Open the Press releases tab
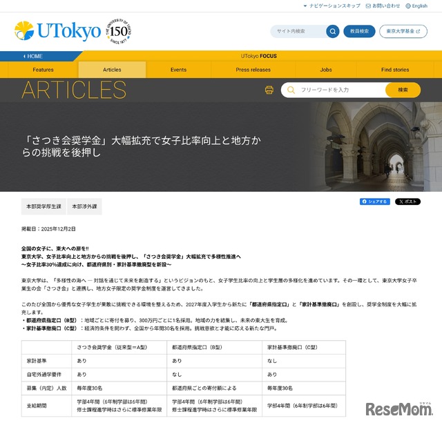The height and width of the screenshot is (425, 442). [x=253, y=70]
